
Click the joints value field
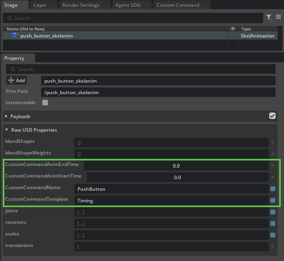171,212
